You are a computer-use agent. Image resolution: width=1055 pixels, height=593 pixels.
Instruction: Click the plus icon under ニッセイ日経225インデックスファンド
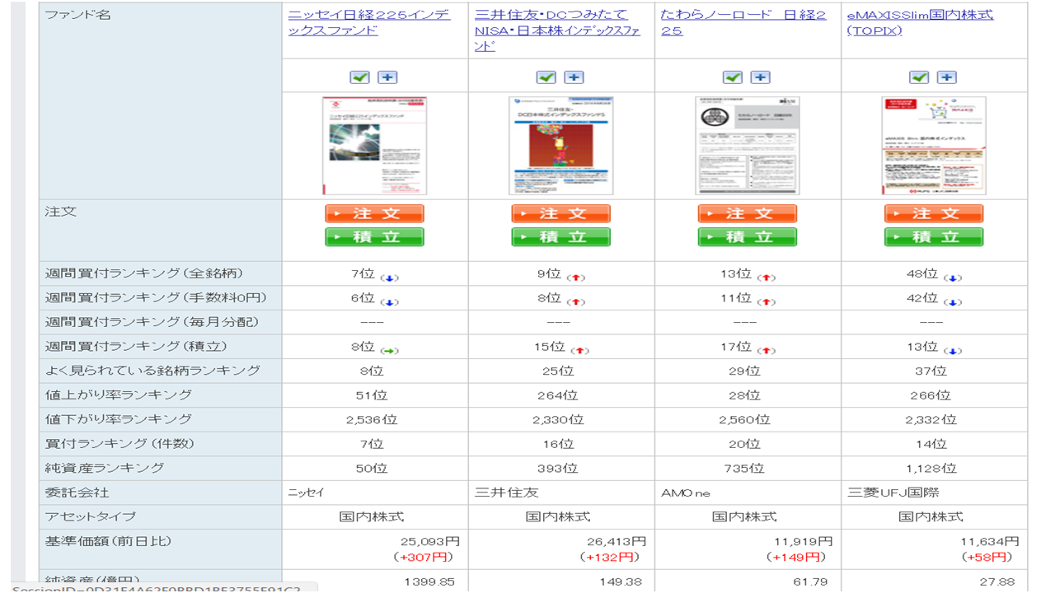click(x=387, y=77)
